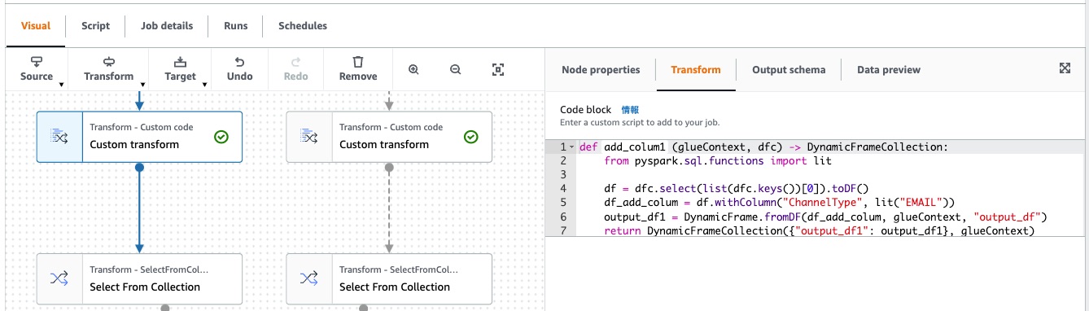Open the Target node menu
This screenshot has width=1089, height=311.
point(180,69)
